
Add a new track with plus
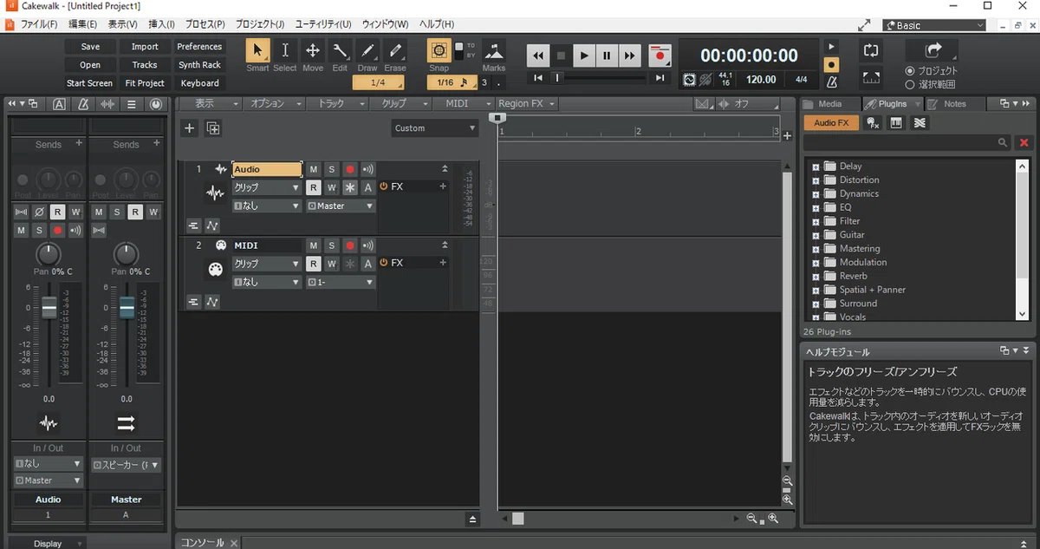coord(190,128)
